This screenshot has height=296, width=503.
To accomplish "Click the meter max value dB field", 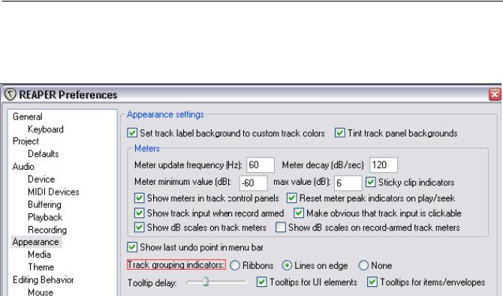I will tap(348, 183).
